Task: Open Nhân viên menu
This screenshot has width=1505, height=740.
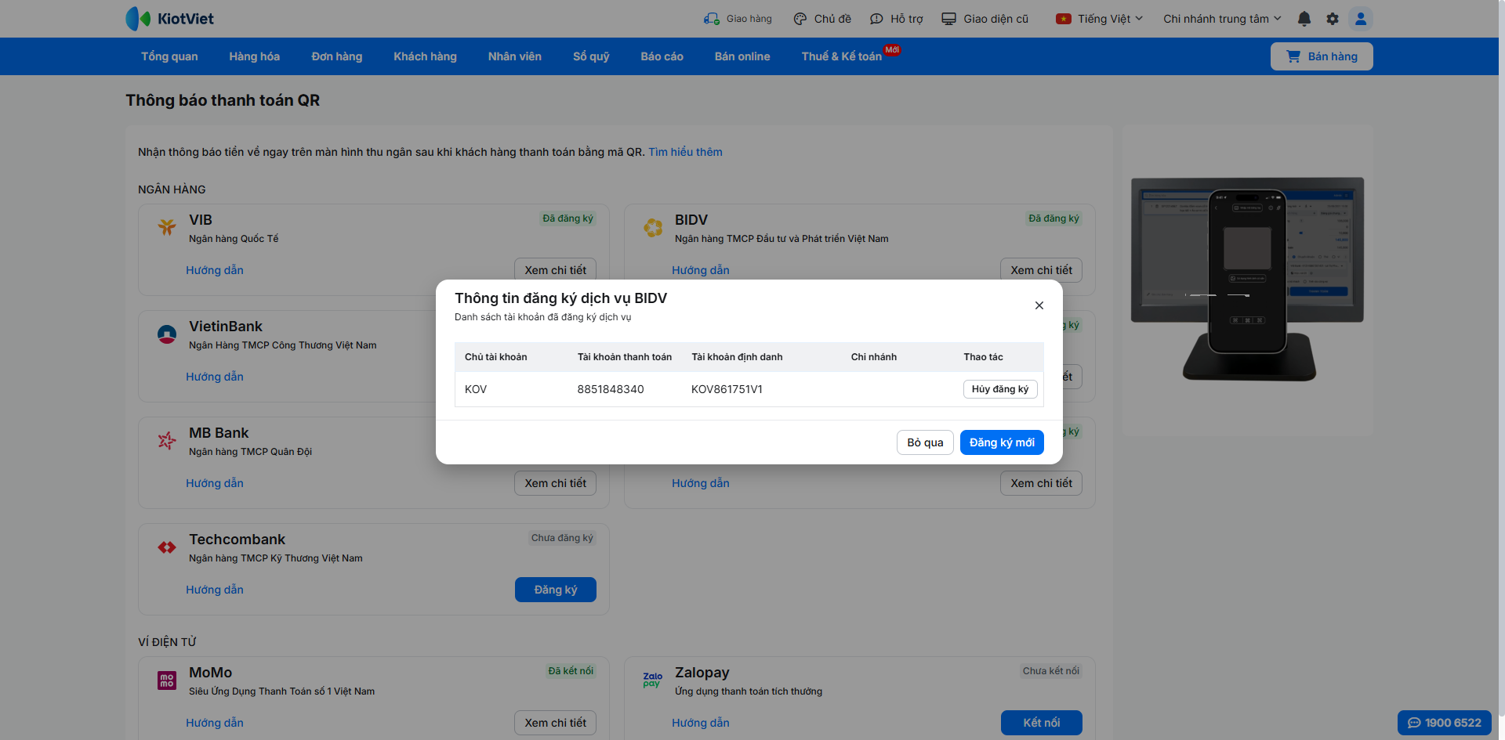Action: click(x=515, y=56)
